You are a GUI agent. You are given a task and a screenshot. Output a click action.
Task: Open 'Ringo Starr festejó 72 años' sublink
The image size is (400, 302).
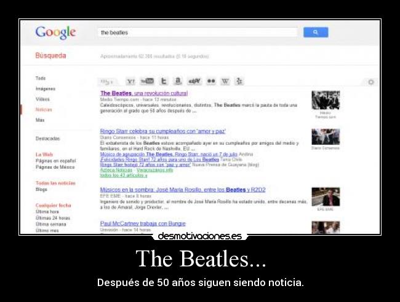[145, 165]
